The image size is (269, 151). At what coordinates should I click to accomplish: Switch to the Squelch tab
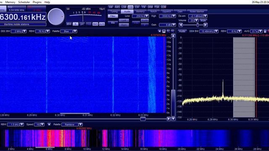click(x=166, y=11)
